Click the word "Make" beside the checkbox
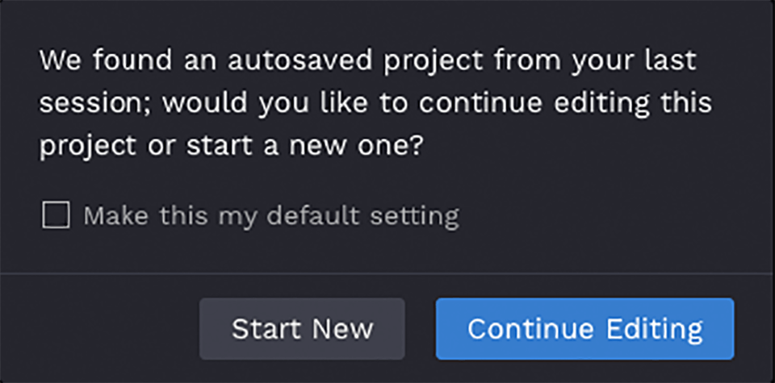The width and height of the screenshot is (775, 383). coord(111,215)
